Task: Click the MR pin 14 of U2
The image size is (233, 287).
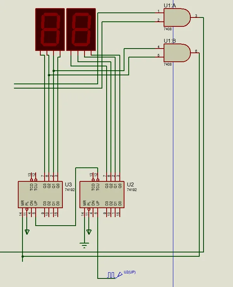Action: (84, 213)
